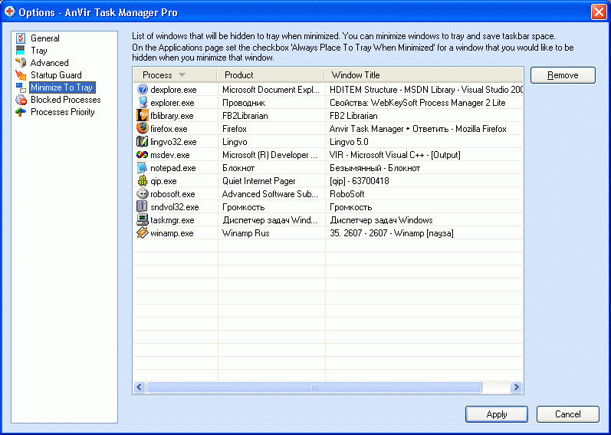The image size is (611, 435).
Task: Click the General category icon
Action: [21, 38]
